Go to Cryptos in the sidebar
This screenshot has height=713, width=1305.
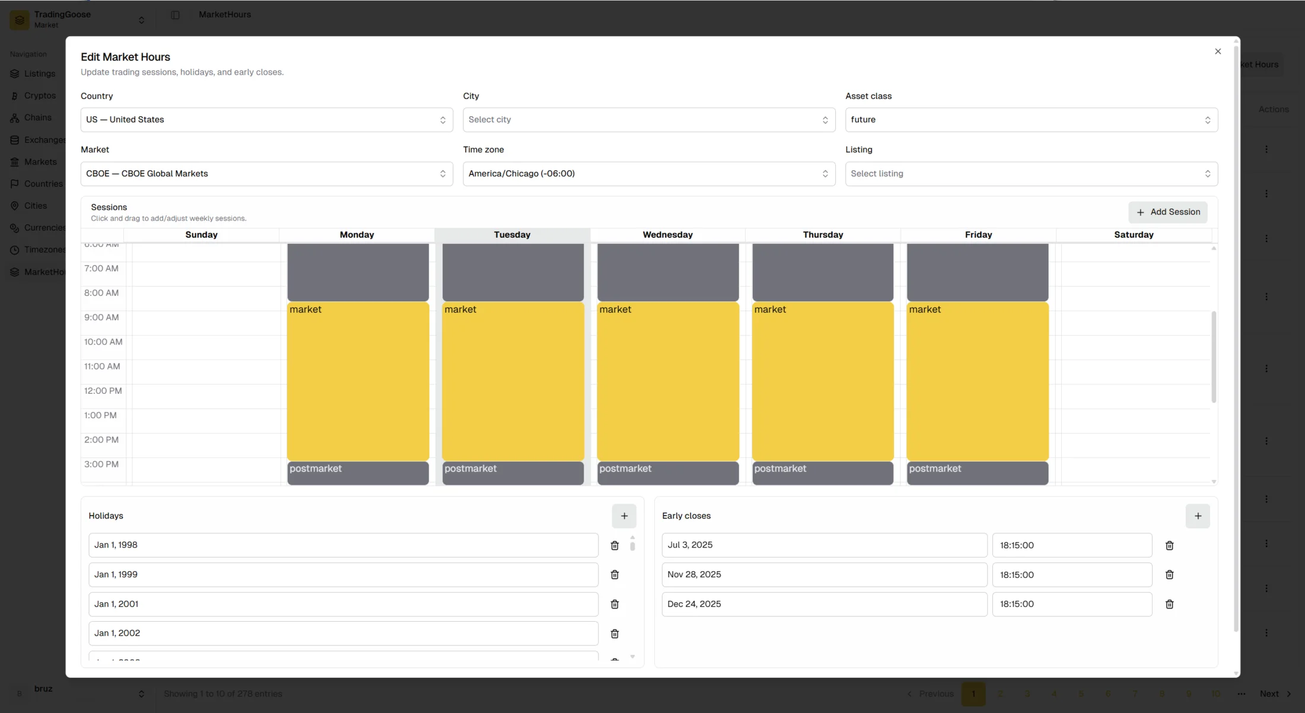point(33,96)
